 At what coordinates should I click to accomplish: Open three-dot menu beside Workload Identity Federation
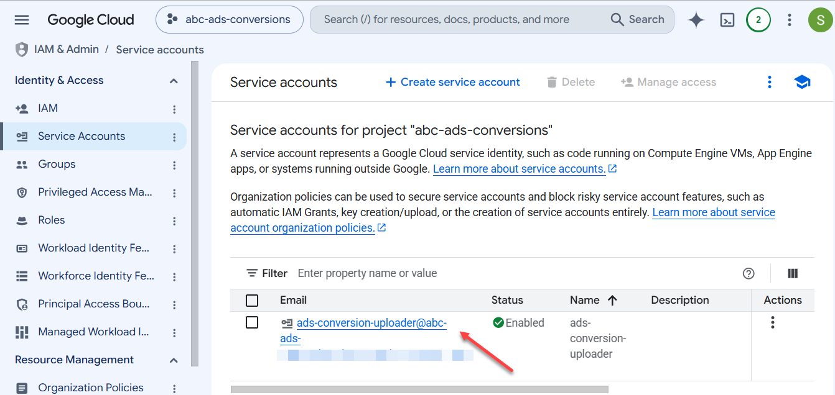pos(174,249)
